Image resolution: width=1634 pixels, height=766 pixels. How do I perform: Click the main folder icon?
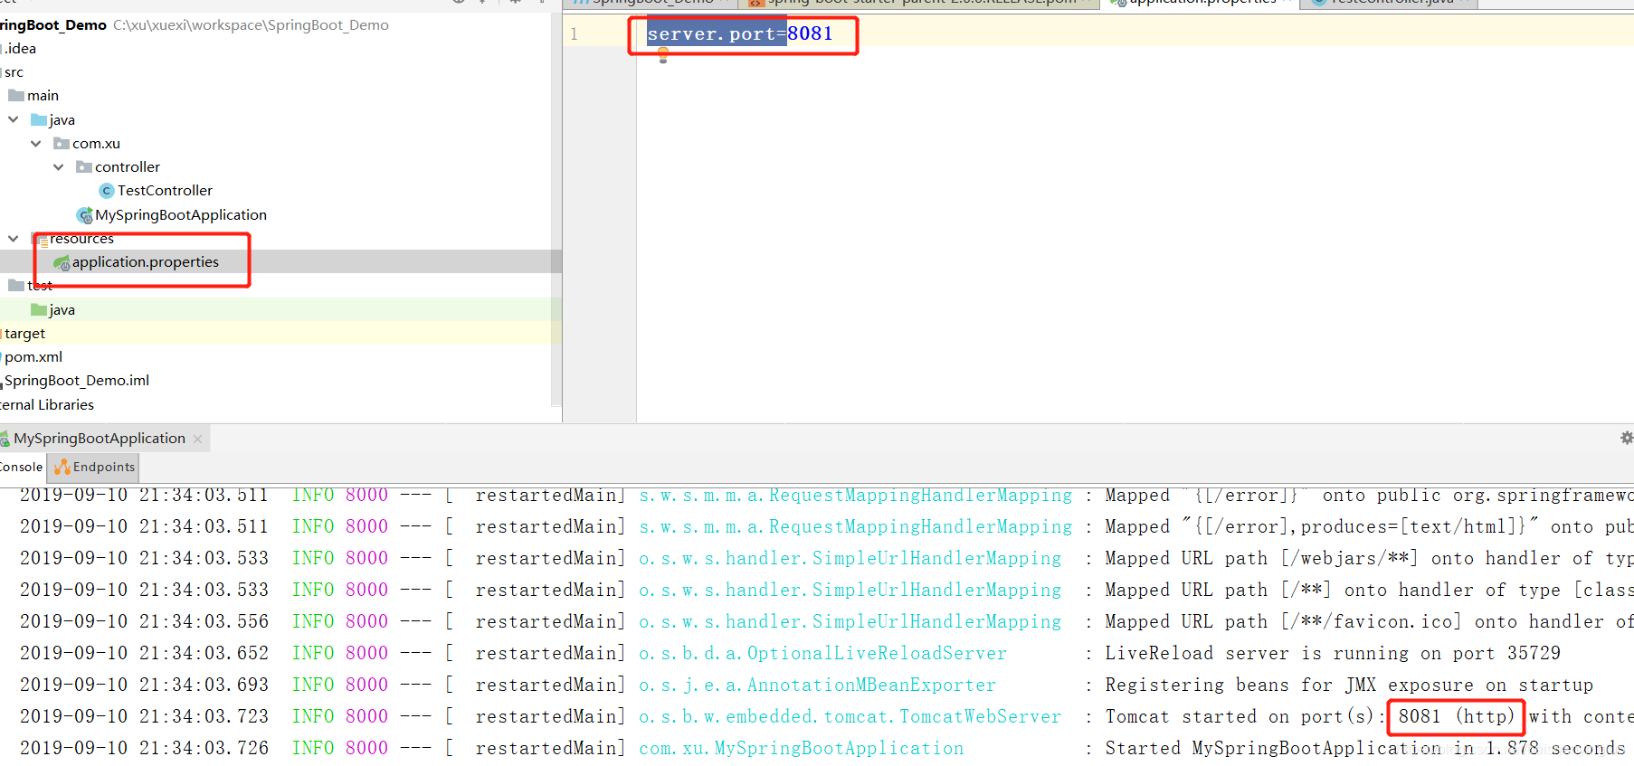(x=16, y=95)
